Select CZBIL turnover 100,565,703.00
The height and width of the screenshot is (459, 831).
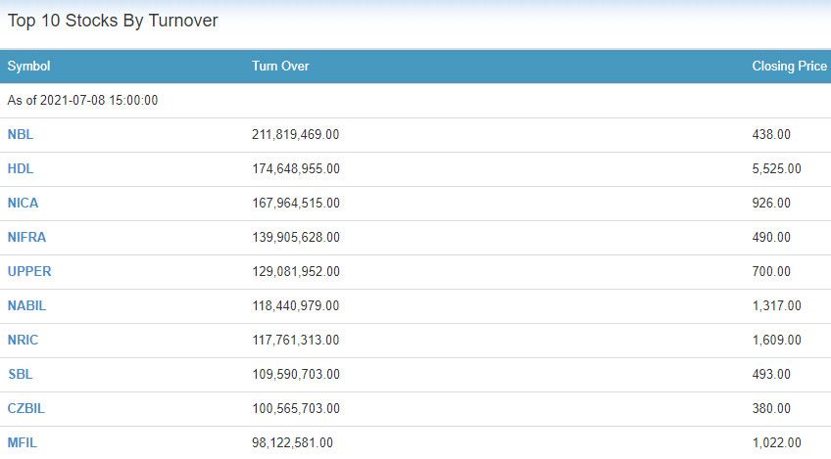[296, 408]
